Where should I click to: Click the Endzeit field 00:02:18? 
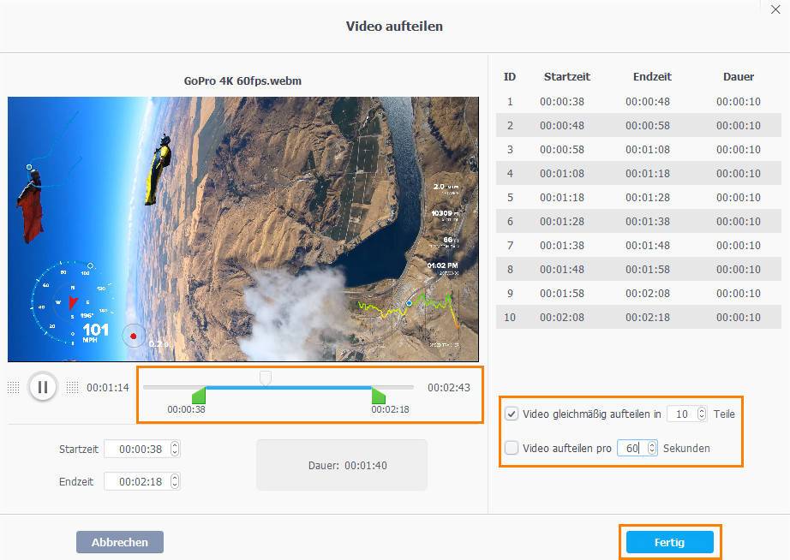pyautogui.click(x=137, y=481)
